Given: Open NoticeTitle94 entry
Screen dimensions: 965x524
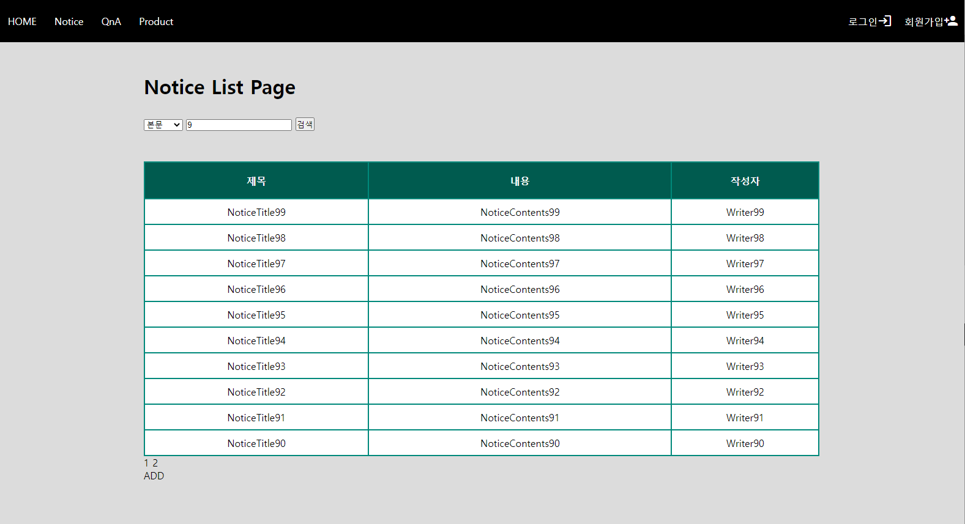Looking at the screenshot, I should point(256,341).
